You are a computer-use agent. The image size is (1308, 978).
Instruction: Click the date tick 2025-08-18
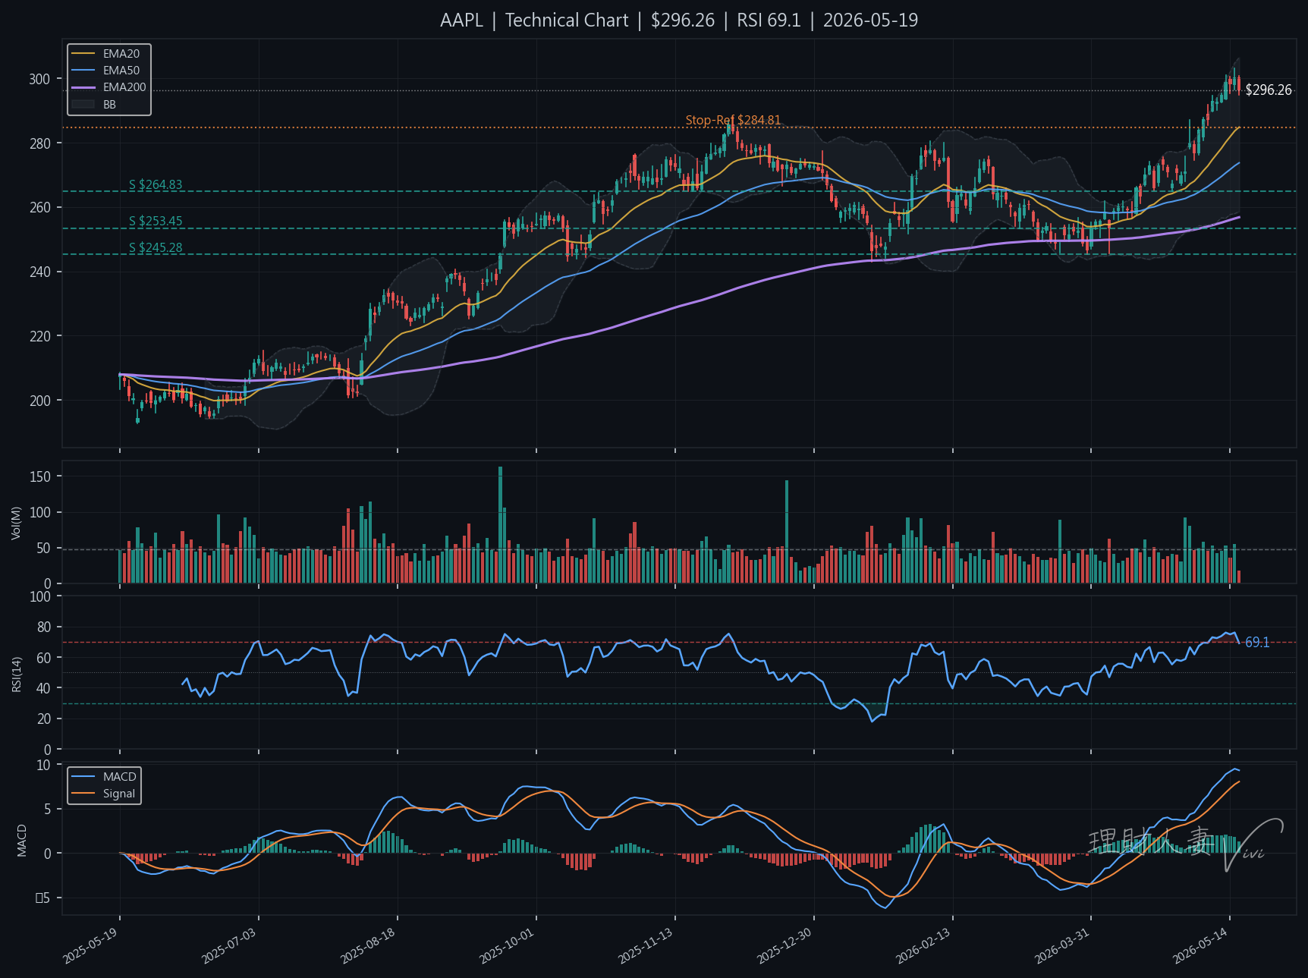coord(368,945)
